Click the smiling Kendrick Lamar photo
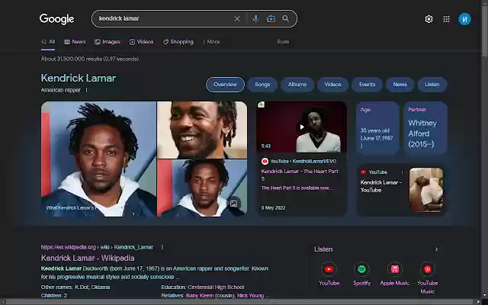This screenshot has height=305, width=488. pos(202,130)
